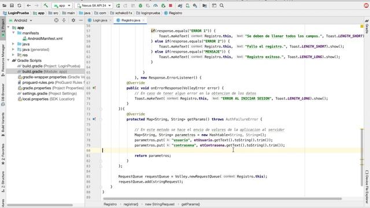Collapse the app module tree node

[9, 27]
